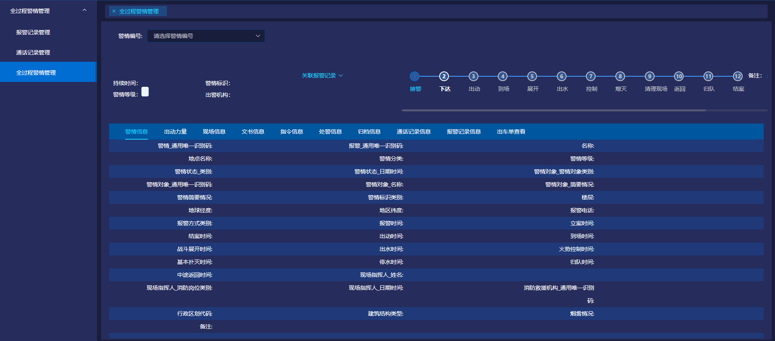Image resolution: width=775 pixels, height=341 pixels.
Task: Click step 7 控制 circle
Action: coord(591,76)
